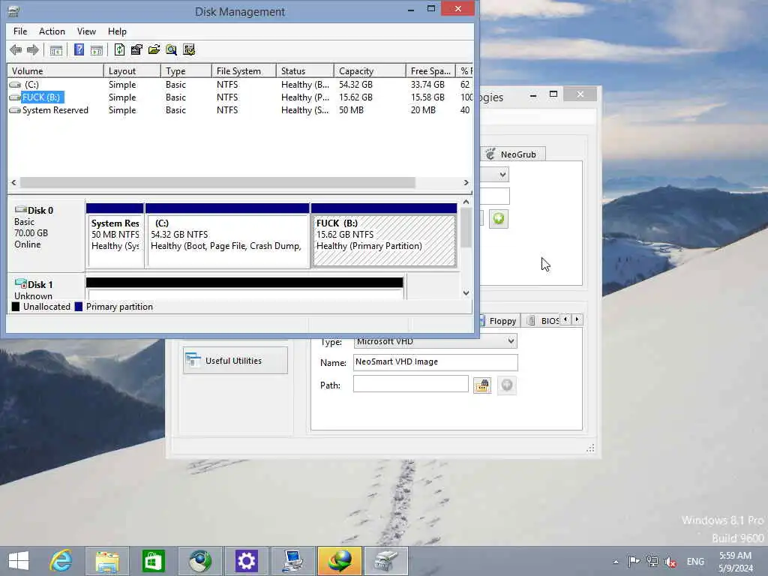Open the computer management taskbar icon
Screen dimensions: 768x576
point(292,561)
